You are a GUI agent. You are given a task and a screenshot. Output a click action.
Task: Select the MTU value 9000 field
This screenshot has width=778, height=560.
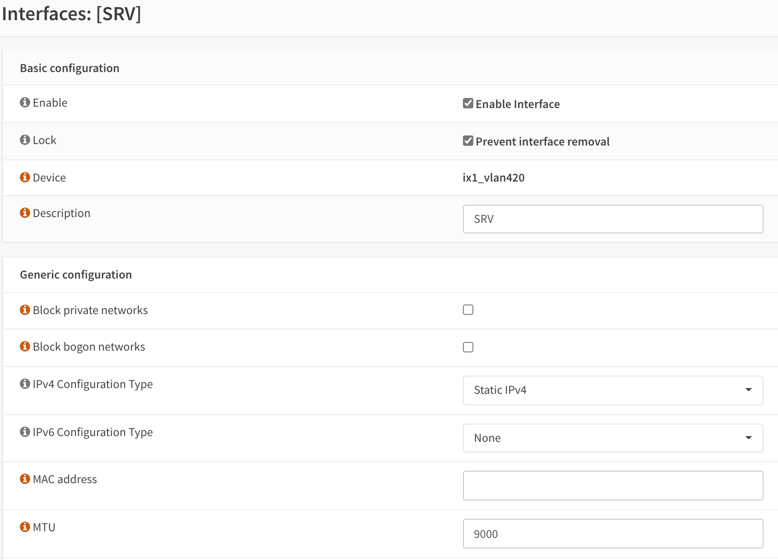[612, 534]
